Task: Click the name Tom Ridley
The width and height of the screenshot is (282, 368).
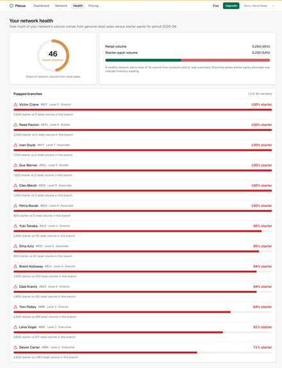Action: 28,307
